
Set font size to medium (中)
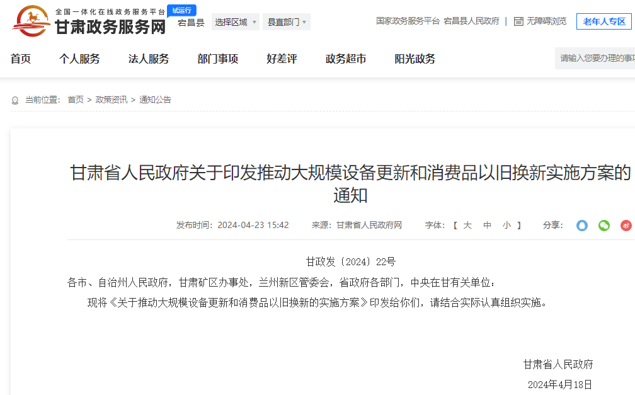487,226
